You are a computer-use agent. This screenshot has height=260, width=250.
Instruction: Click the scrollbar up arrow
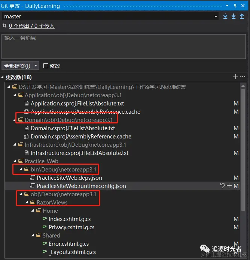coord(243,86)
